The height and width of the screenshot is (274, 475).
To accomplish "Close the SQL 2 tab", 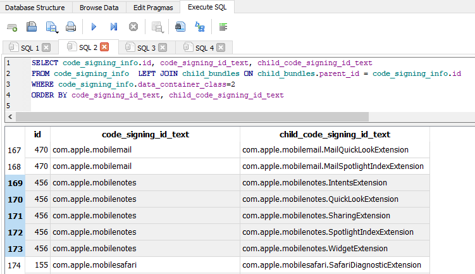I will click(x=104, y=47).
